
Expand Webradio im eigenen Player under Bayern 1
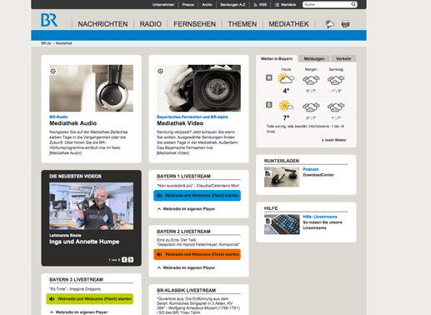[186, 209]
